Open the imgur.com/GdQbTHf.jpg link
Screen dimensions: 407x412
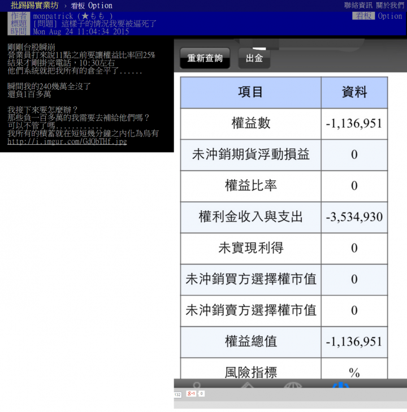[x=67, y=141]
